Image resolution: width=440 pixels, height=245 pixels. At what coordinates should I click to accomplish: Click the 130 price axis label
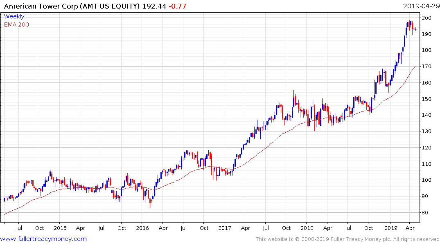426,131
